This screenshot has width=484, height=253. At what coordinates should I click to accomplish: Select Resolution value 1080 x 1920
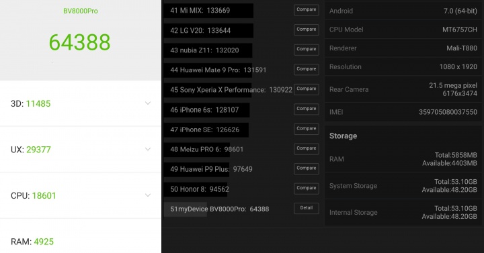click(458, 67)
